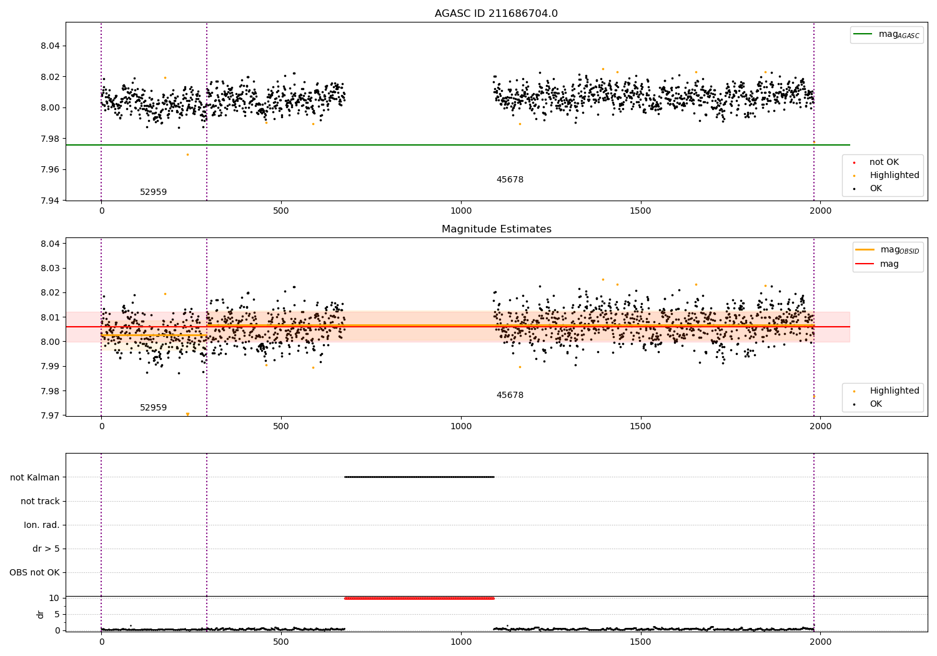Click the orange mag OBSID legend line
This screenshot has height=656, width=937.
(865, 250)
